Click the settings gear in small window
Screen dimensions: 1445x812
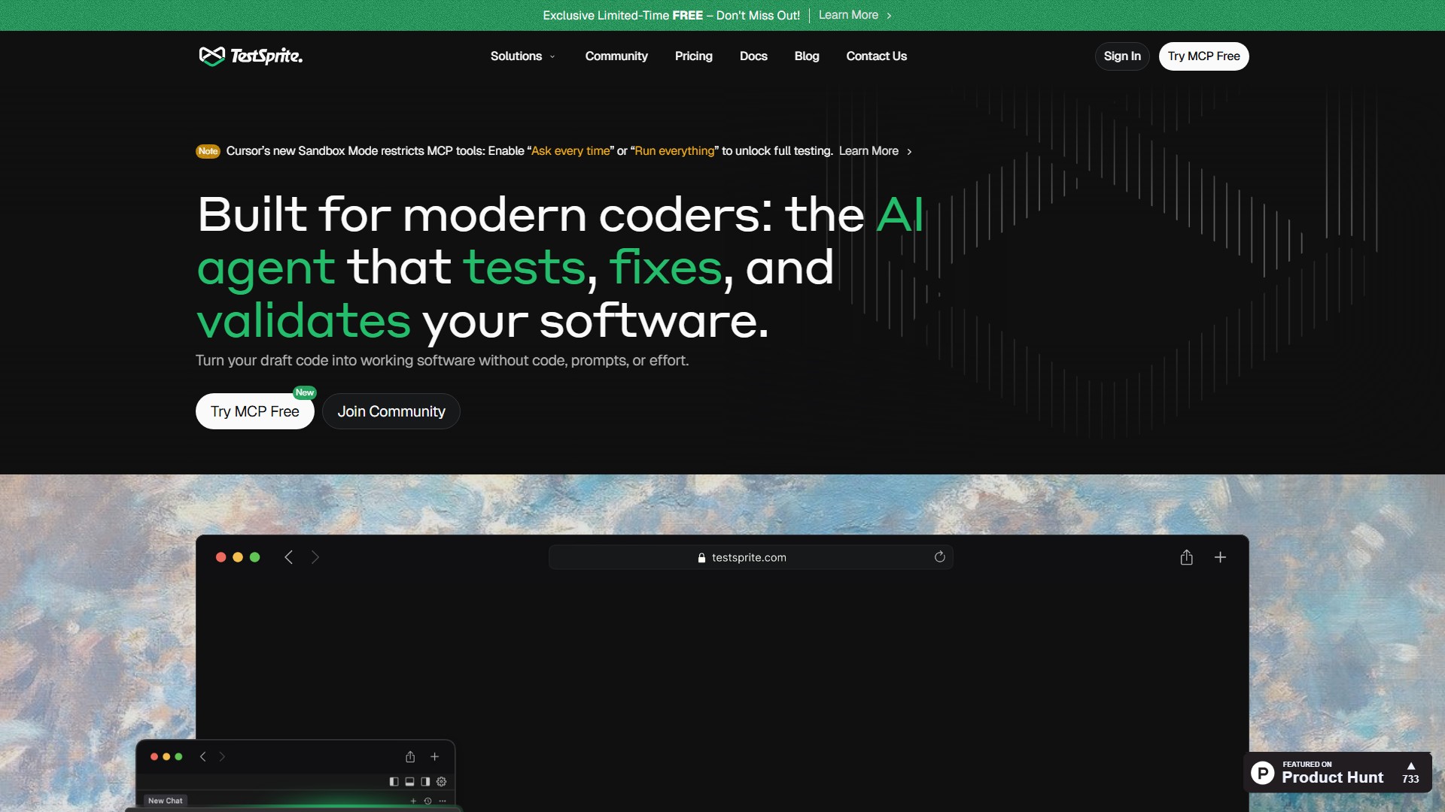pos(442,781)
